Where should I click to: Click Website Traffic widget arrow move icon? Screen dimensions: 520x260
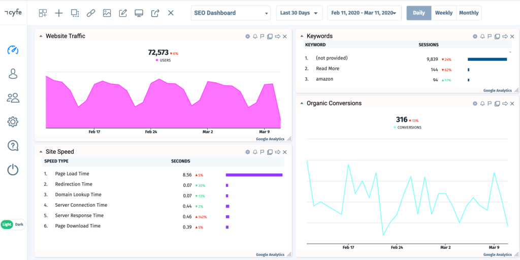(x=278, y=36)
